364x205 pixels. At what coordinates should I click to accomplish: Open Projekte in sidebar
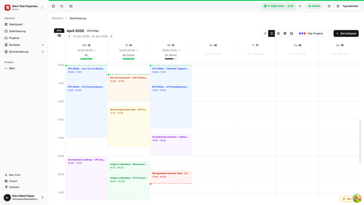[x=14, y=38]
